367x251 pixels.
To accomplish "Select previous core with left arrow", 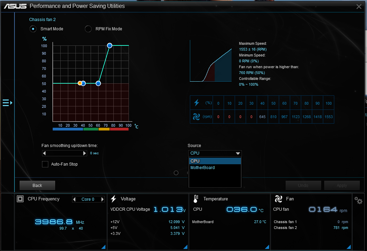I will 74,199.
